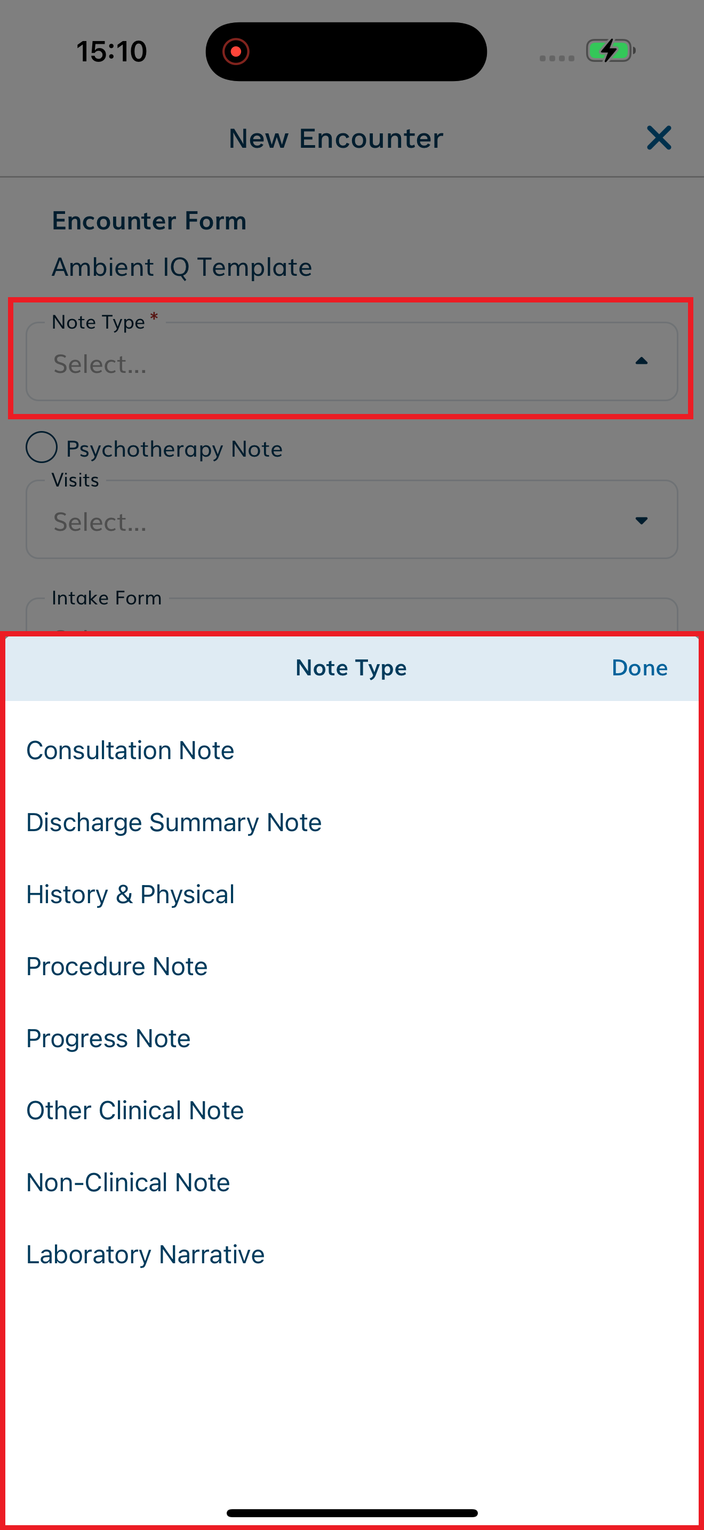Tap the battery charging icon in status bar
The height and width of the screenshot is (1530, 704).
tap(611, 51)
